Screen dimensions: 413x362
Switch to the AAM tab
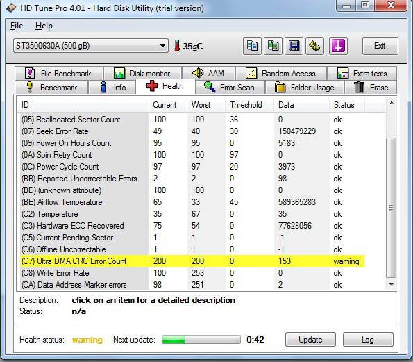point(208,73)
